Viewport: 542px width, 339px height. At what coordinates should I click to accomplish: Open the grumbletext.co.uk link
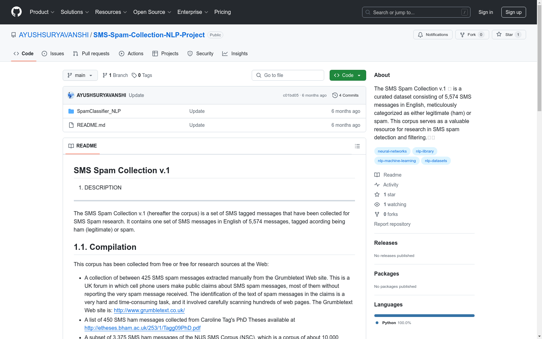click(x=149, y=310)
